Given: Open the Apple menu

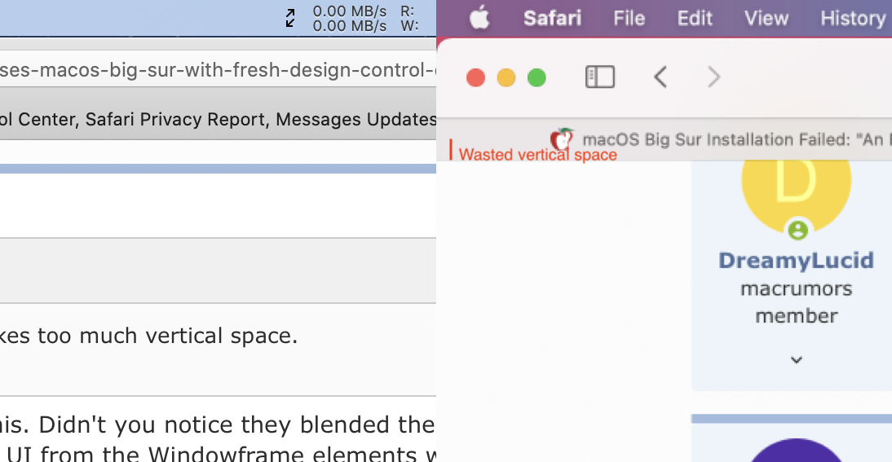Looking at the screenshot, I should point(479,18).
